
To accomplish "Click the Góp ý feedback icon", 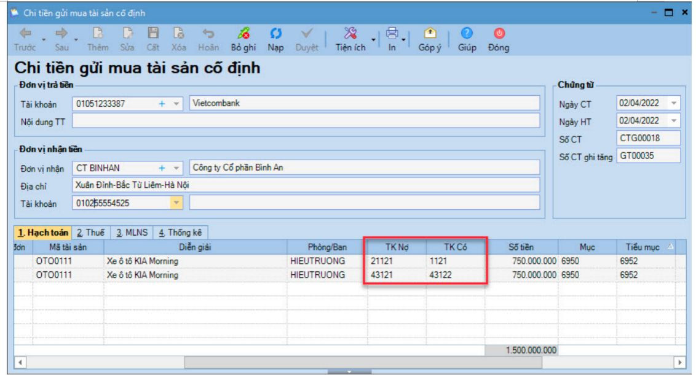I will point(430,33).
